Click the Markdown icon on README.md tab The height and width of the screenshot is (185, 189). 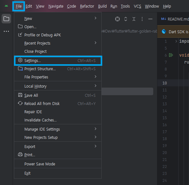tap(164, 19)
